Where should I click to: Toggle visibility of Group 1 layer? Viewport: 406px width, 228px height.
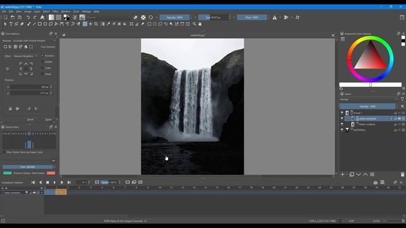coord(342,113)
